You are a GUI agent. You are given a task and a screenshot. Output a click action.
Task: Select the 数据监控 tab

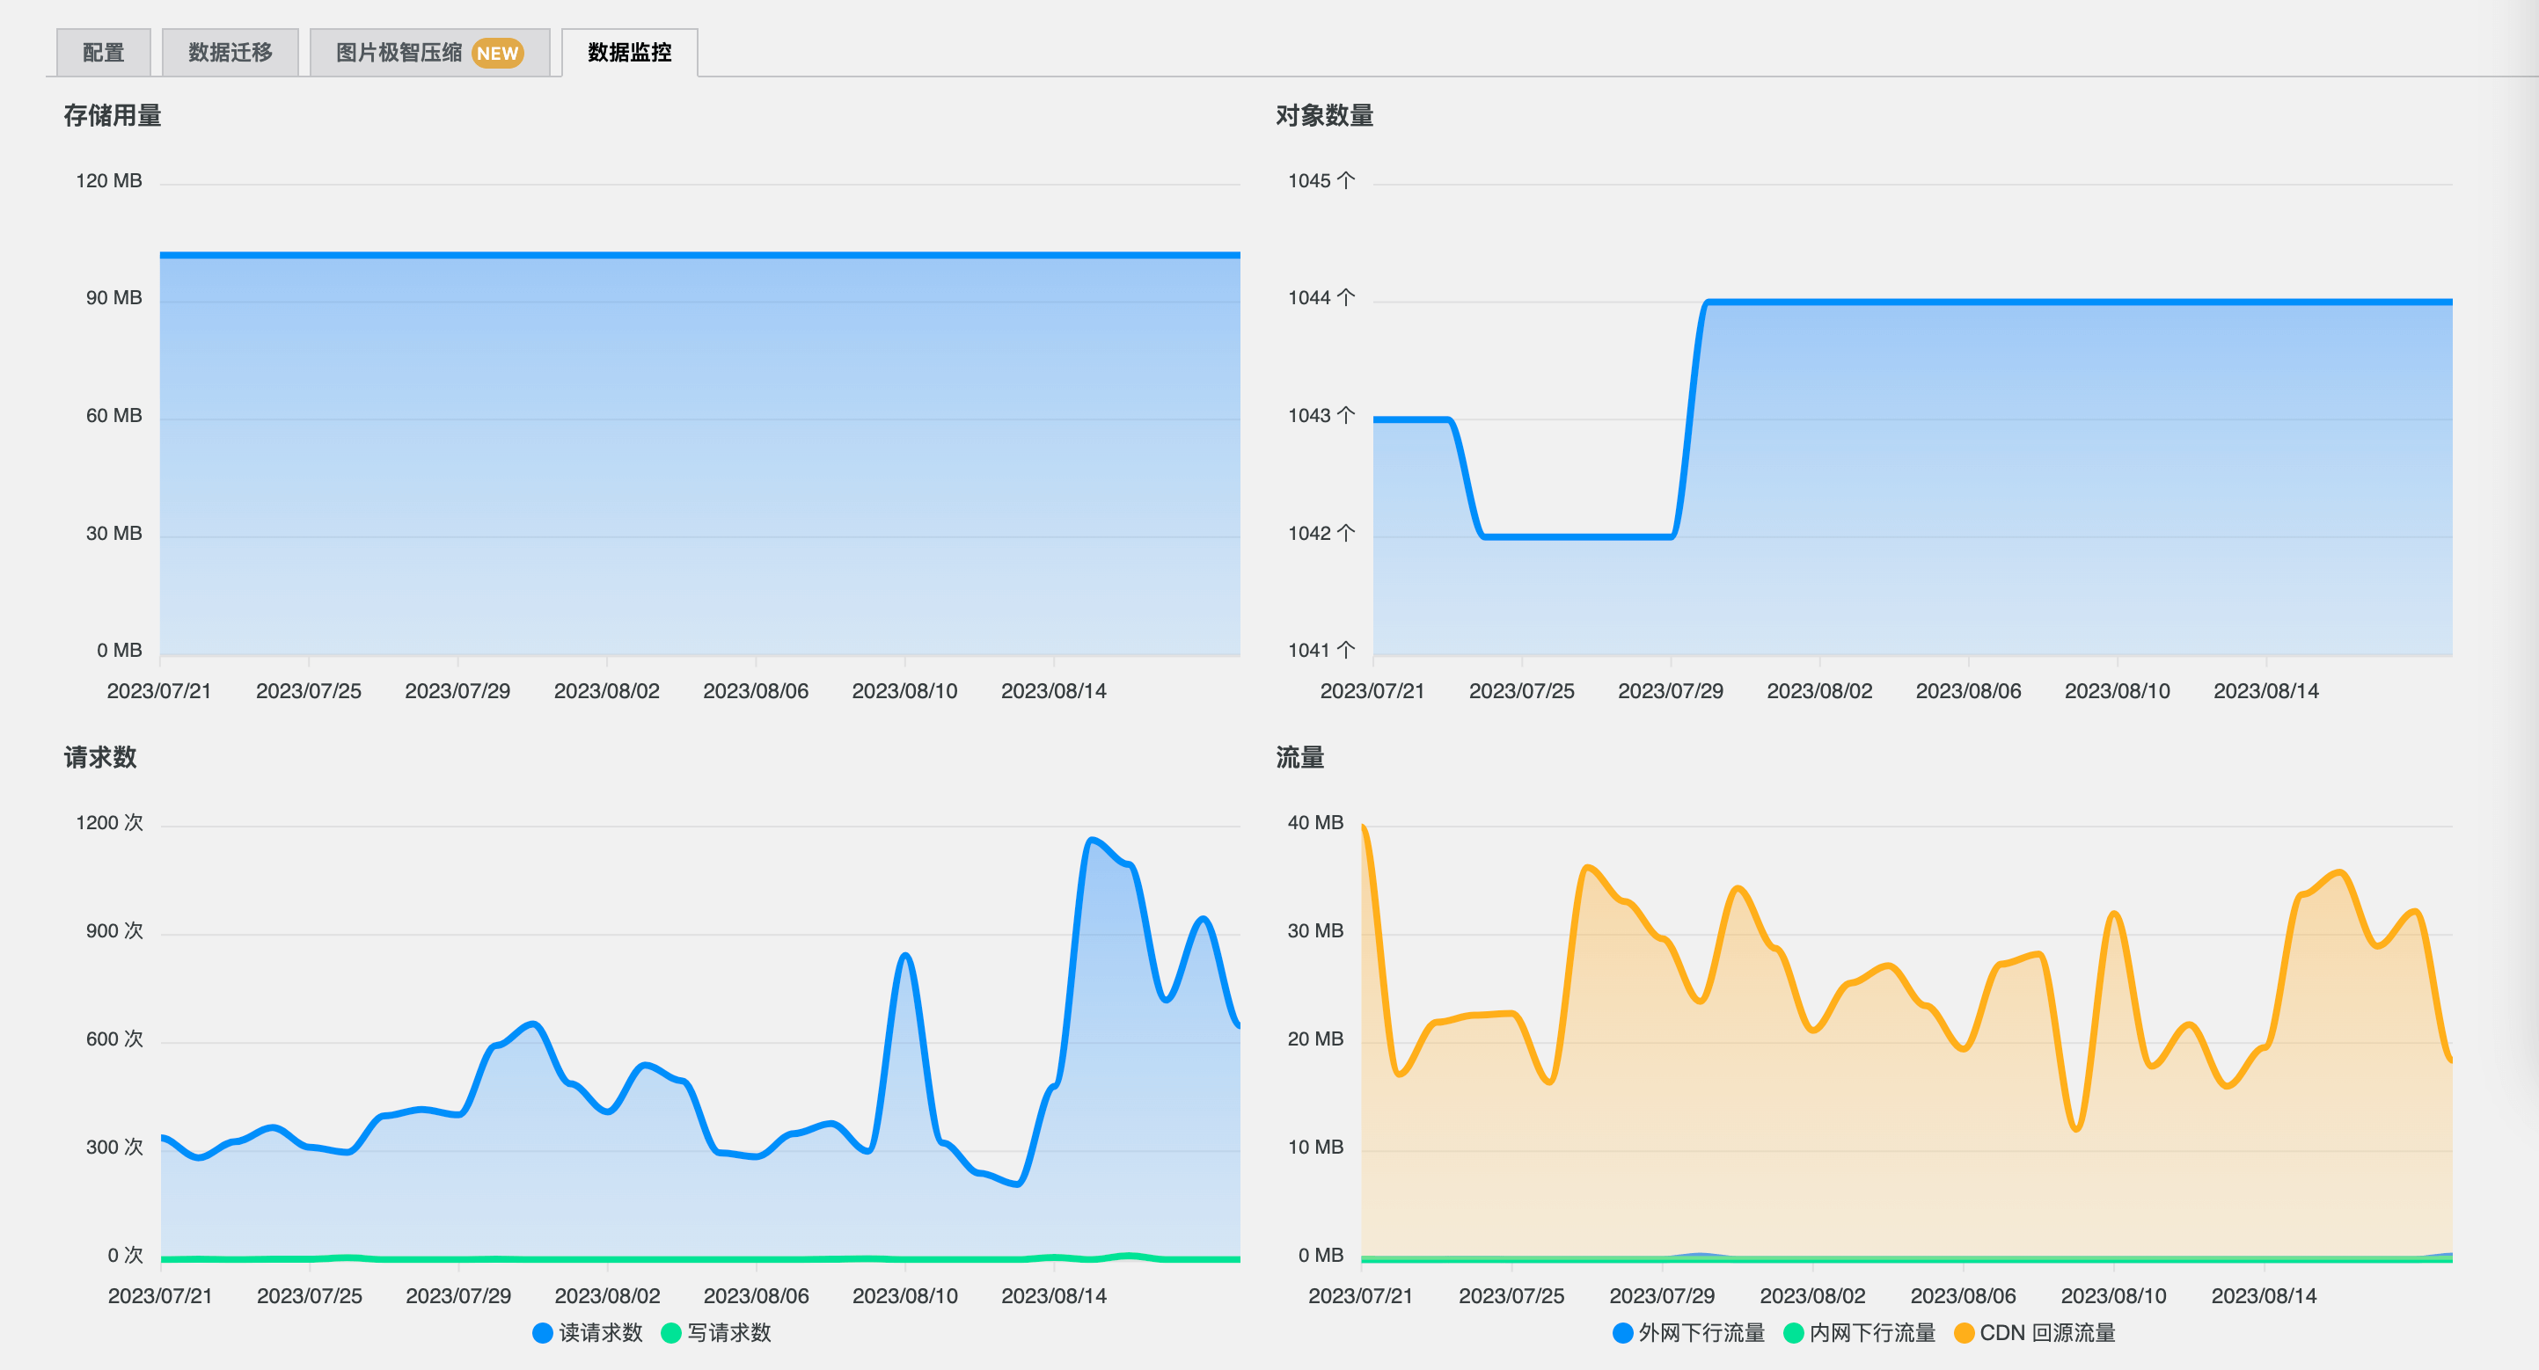(629, 52)
